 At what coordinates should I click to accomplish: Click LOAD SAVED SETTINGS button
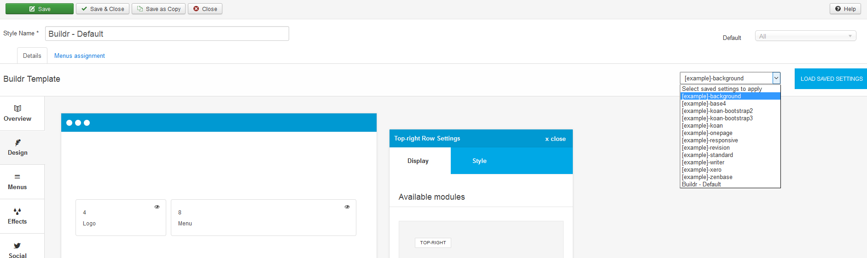(831, 79)
